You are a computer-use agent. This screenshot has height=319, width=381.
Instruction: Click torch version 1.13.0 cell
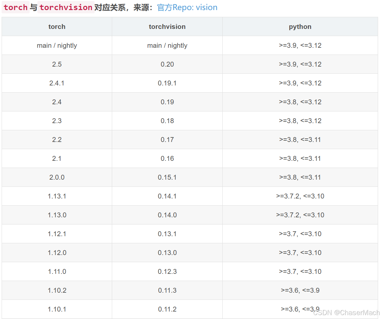(x=57, y=215)
